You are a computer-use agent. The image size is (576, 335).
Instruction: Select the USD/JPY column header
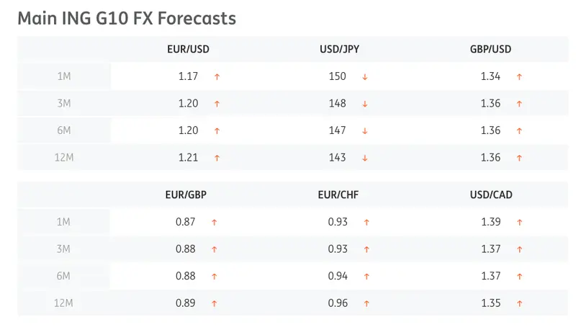[x=340, y=50]
